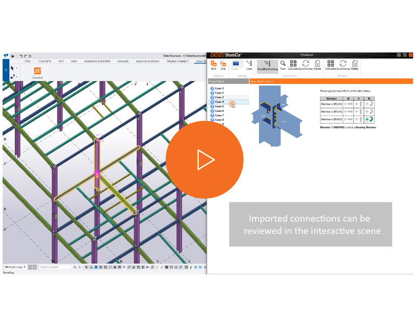Open the DRAWINGS & REPORTS tab

point(97,62)
